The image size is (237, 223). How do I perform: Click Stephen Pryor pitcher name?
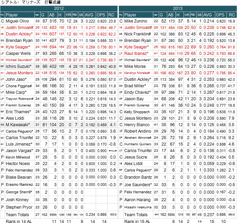click(19, 207)
